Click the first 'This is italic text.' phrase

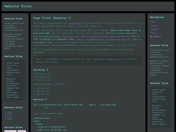coord(64,33)
